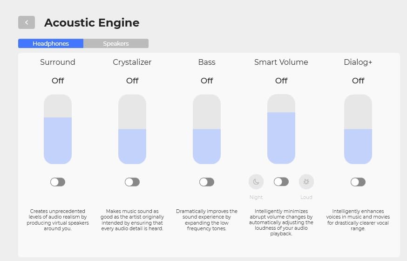The width and height of the screenshot is (407, 261).
Task: Set the Smart Volume slider level
Action: [281, 129]
